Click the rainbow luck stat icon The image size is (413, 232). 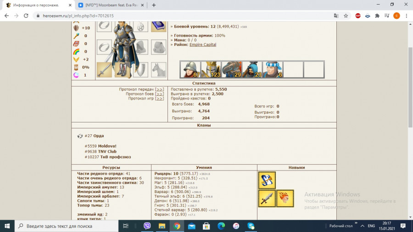click(76, 51)
